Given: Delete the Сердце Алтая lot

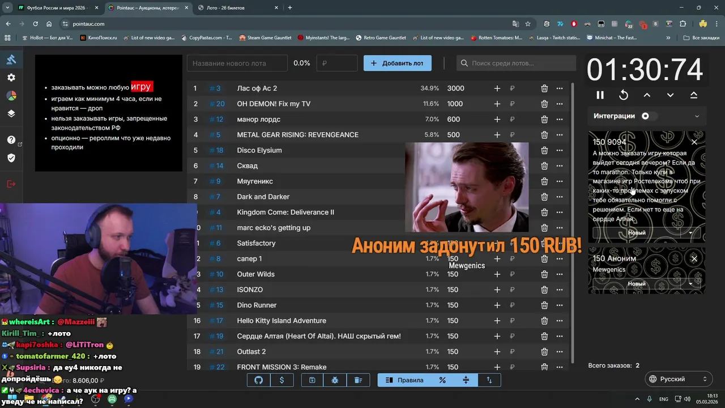Looking at the screenshot, I should point(544,336).
